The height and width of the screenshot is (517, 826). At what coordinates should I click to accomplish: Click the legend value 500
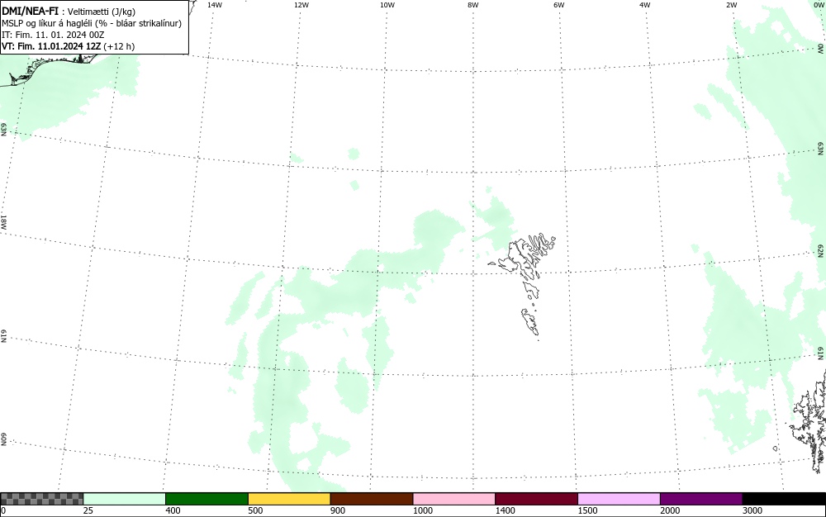(255, 510)
